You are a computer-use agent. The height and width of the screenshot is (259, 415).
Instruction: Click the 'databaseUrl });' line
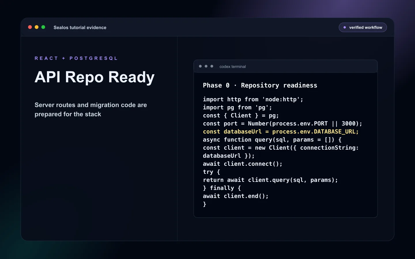point(229,156)
